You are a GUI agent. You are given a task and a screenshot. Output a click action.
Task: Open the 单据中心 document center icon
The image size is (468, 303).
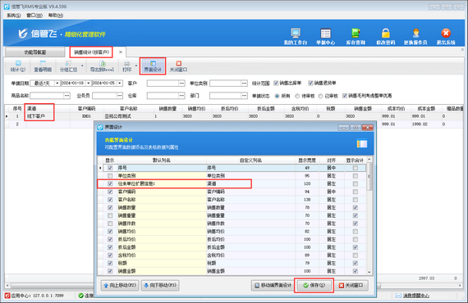pos(325,33)
